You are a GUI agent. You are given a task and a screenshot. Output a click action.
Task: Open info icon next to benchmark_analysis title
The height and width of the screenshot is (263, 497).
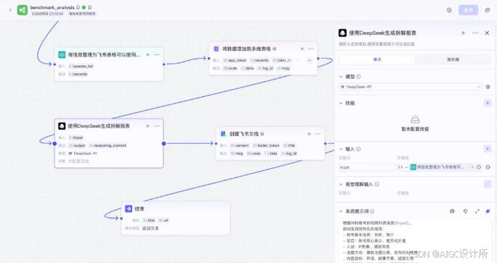(78, 7)
